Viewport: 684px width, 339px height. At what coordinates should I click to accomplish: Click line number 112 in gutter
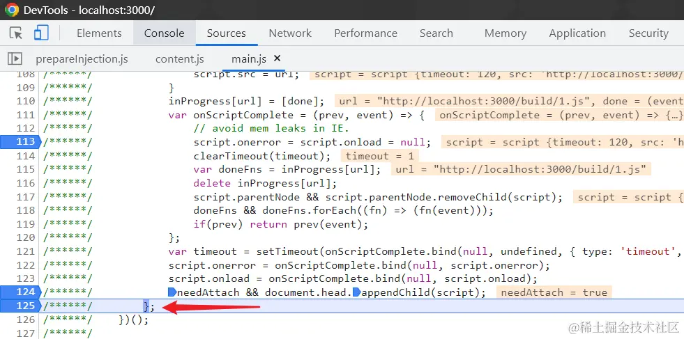[25, 128]
